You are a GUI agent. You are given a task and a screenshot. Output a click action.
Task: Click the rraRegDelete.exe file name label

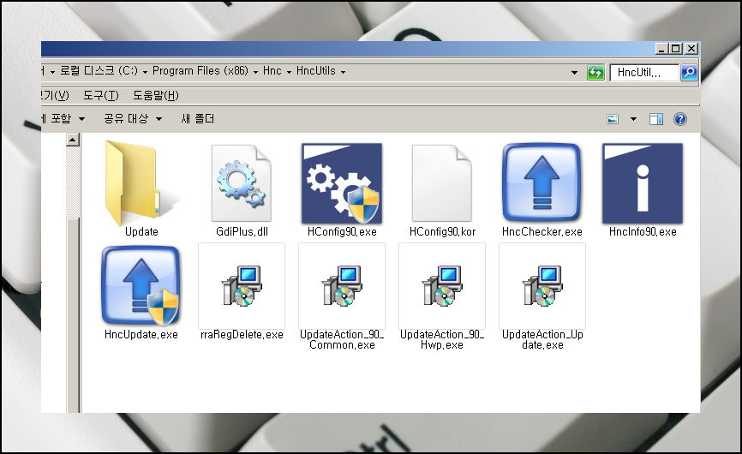pos(242,335)
